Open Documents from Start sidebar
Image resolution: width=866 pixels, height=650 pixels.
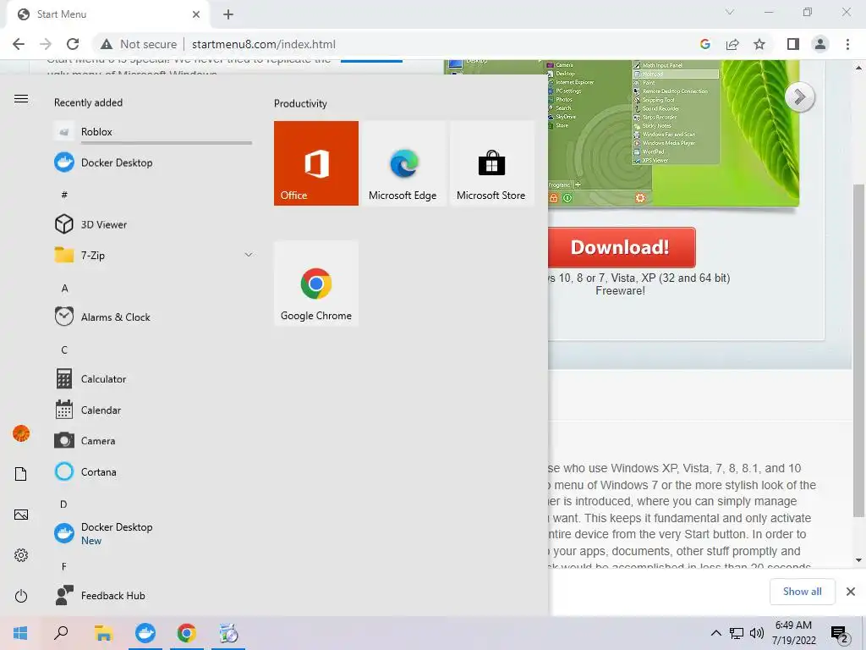click(x=21, y=474)
